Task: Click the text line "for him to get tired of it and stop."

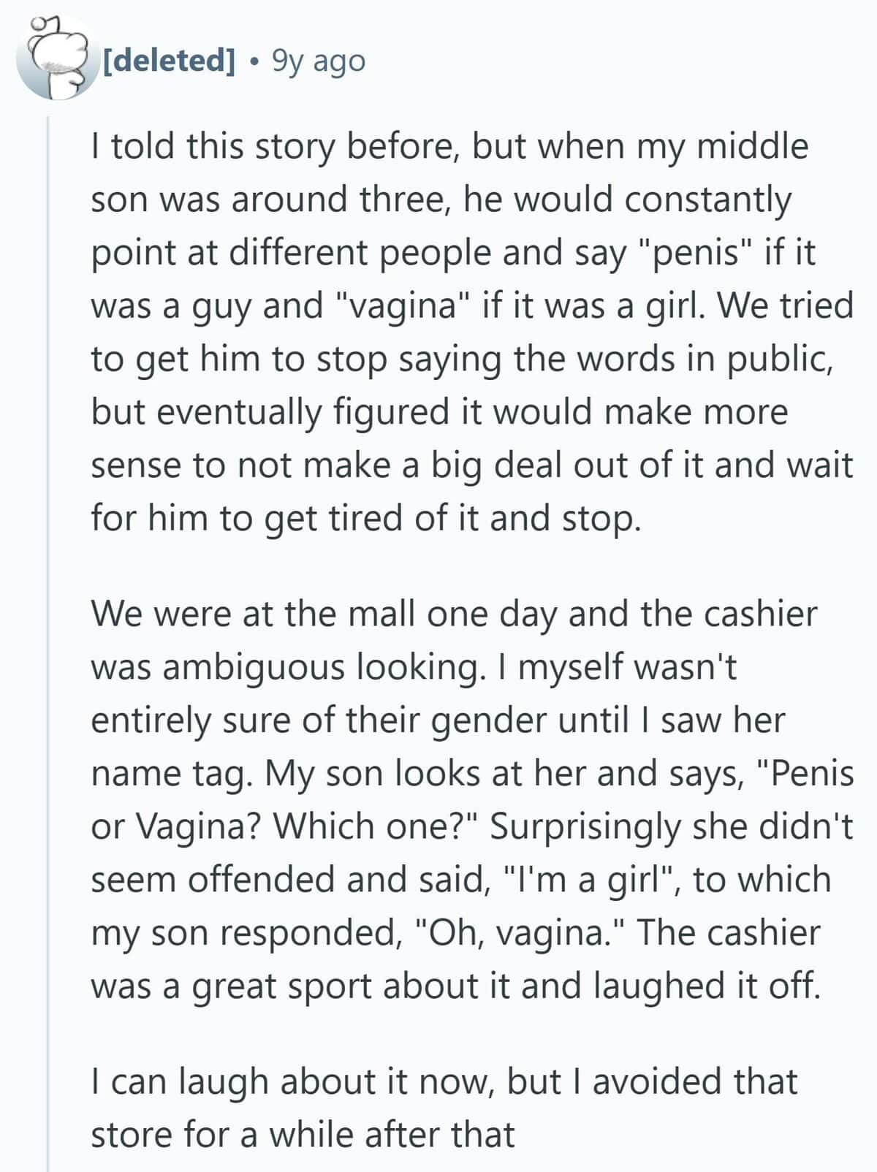Action: click(x=365, y=518)
